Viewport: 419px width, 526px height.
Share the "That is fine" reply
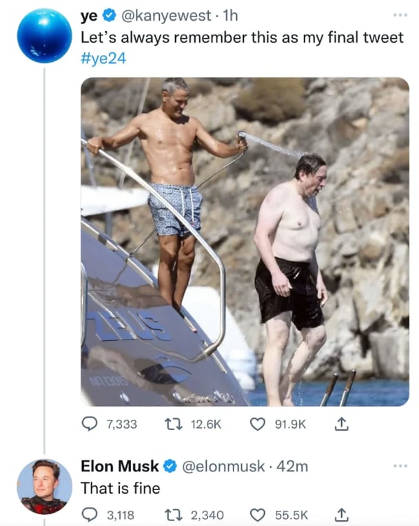pyautogui.click(x=339, y=513)
